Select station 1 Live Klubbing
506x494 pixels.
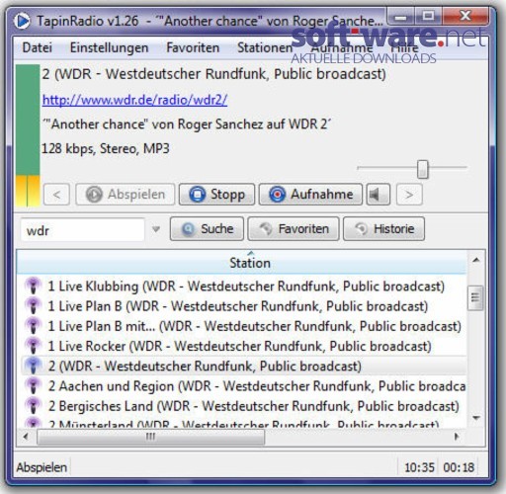coord(244,286)
